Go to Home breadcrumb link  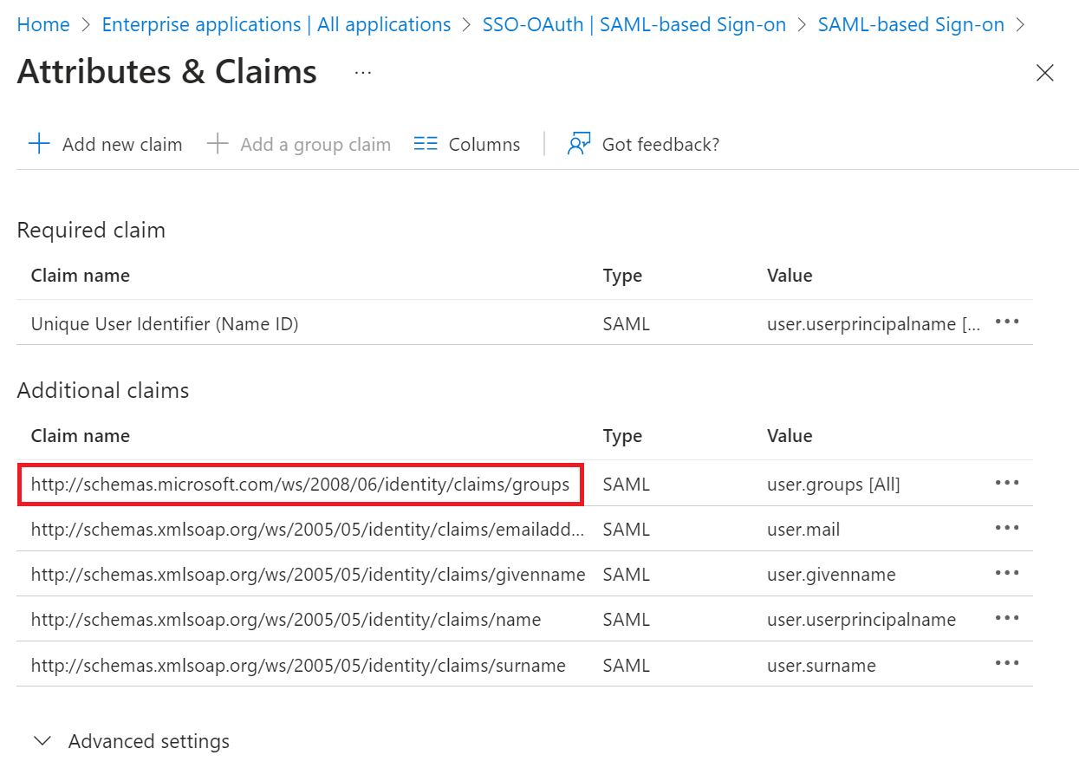point(43,24)
